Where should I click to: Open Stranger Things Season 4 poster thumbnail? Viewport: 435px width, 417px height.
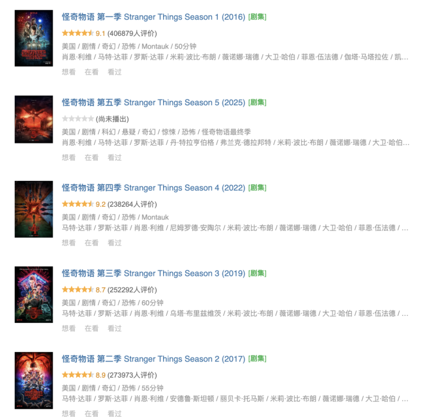(x=34, y=209)
